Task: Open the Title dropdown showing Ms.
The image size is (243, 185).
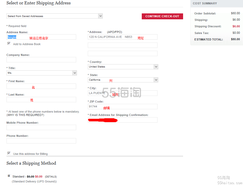Action: (x=42, y=73)
